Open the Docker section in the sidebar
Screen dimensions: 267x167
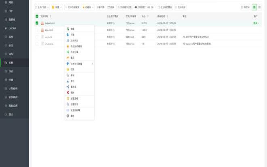pos(14,28)
